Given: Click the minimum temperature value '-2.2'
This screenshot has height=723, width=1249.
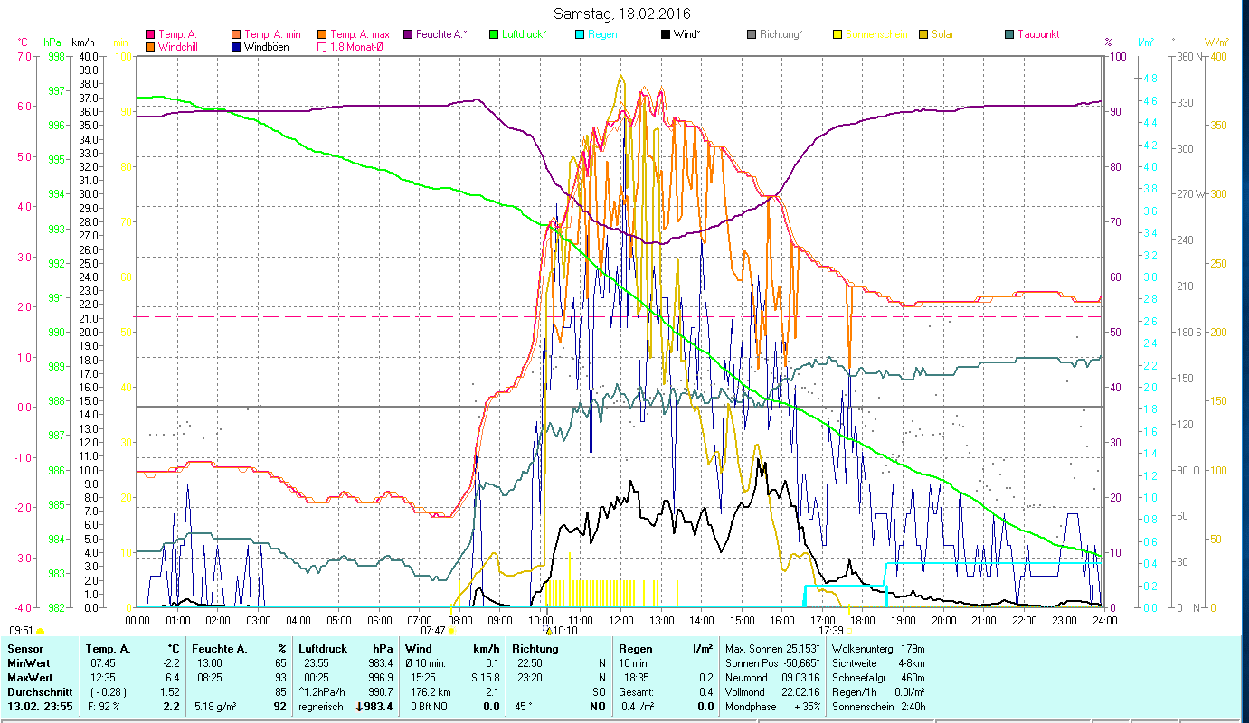Looking at the screenshot, I should pos(171,663).
